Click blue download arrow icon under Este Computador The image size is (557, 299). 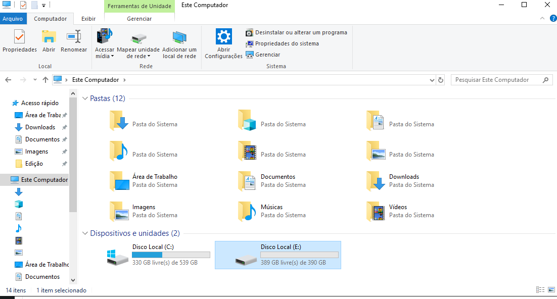point(19,192)
